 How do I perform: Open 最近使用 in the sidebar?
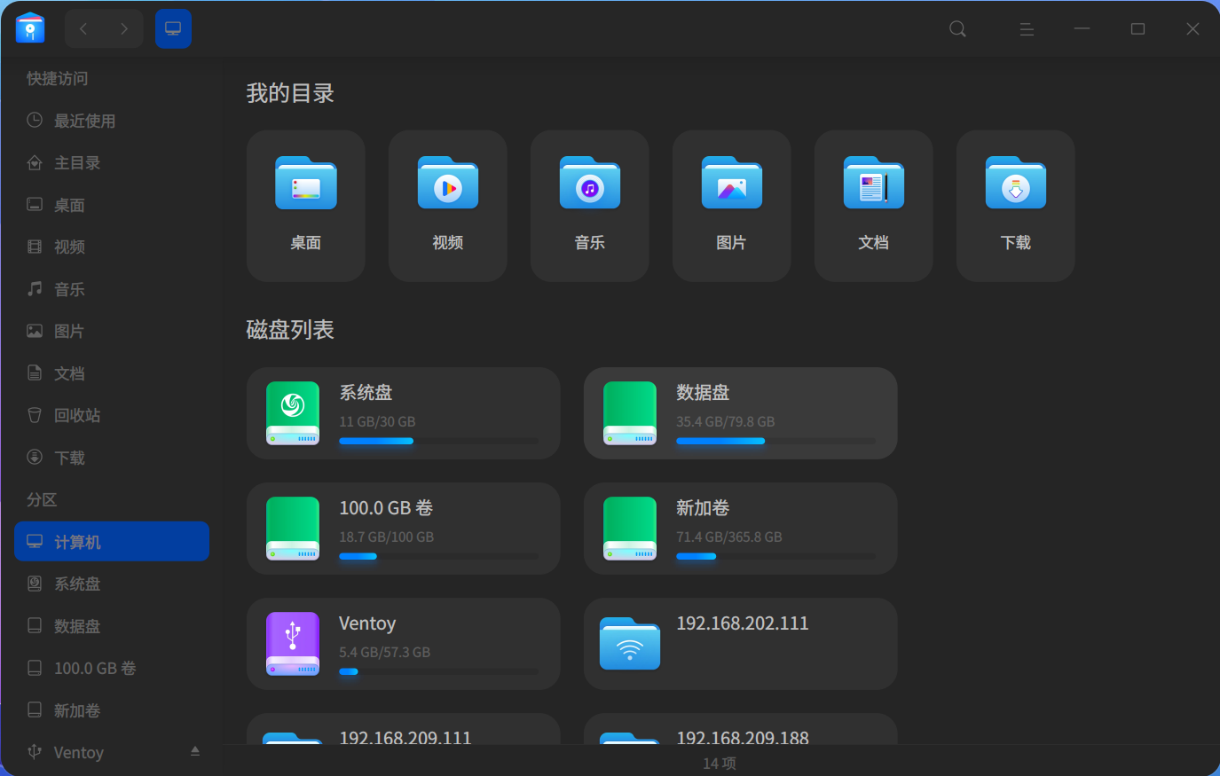point(112,121)
